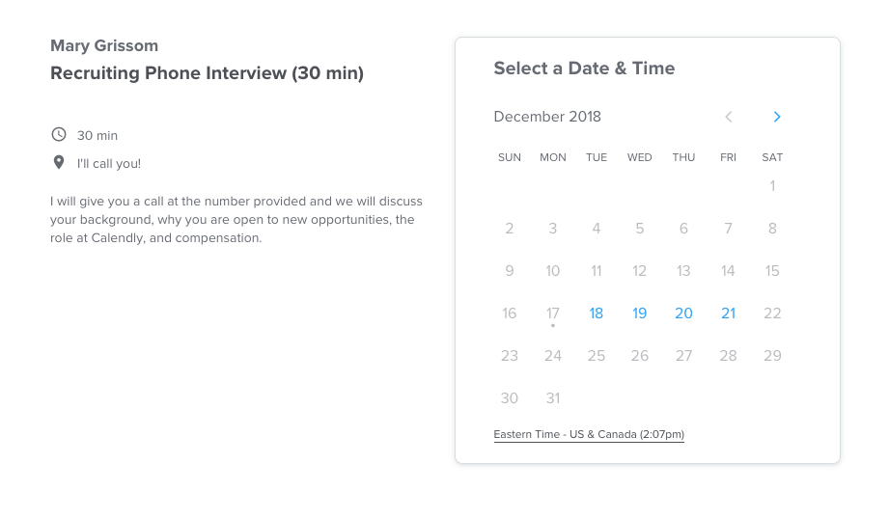The width and height of the screenshot is (889, 518).
Task: Click the 30 min duration text
Action: click(x=97, y=136)
